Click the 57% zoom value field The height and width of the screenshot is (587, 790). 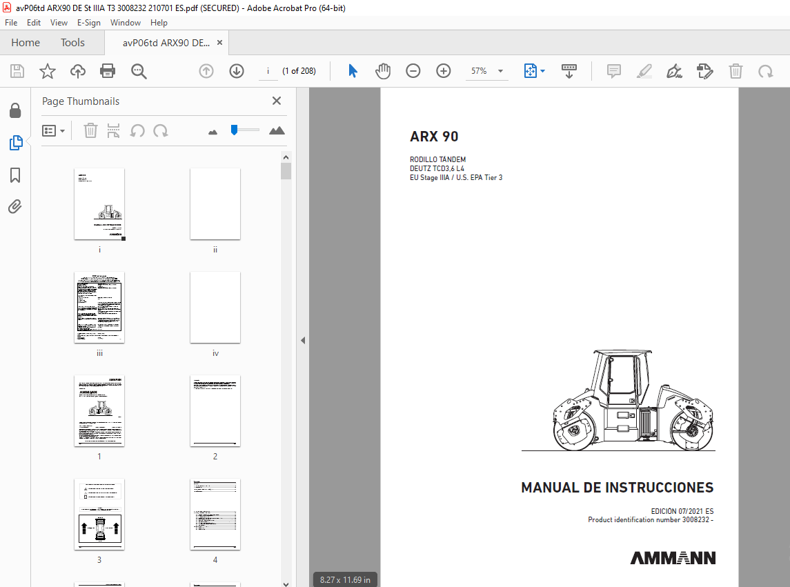[479, 71]
